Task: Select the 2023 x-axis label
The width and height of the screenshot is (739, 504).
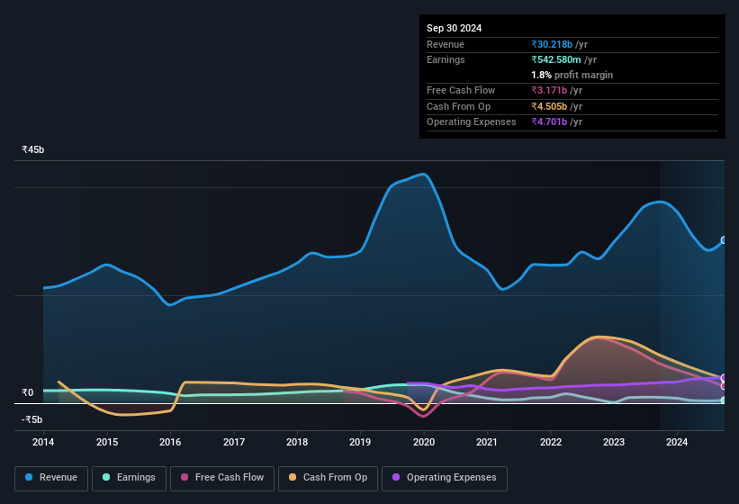Action: pyautogui.click(x=614, y=442)
